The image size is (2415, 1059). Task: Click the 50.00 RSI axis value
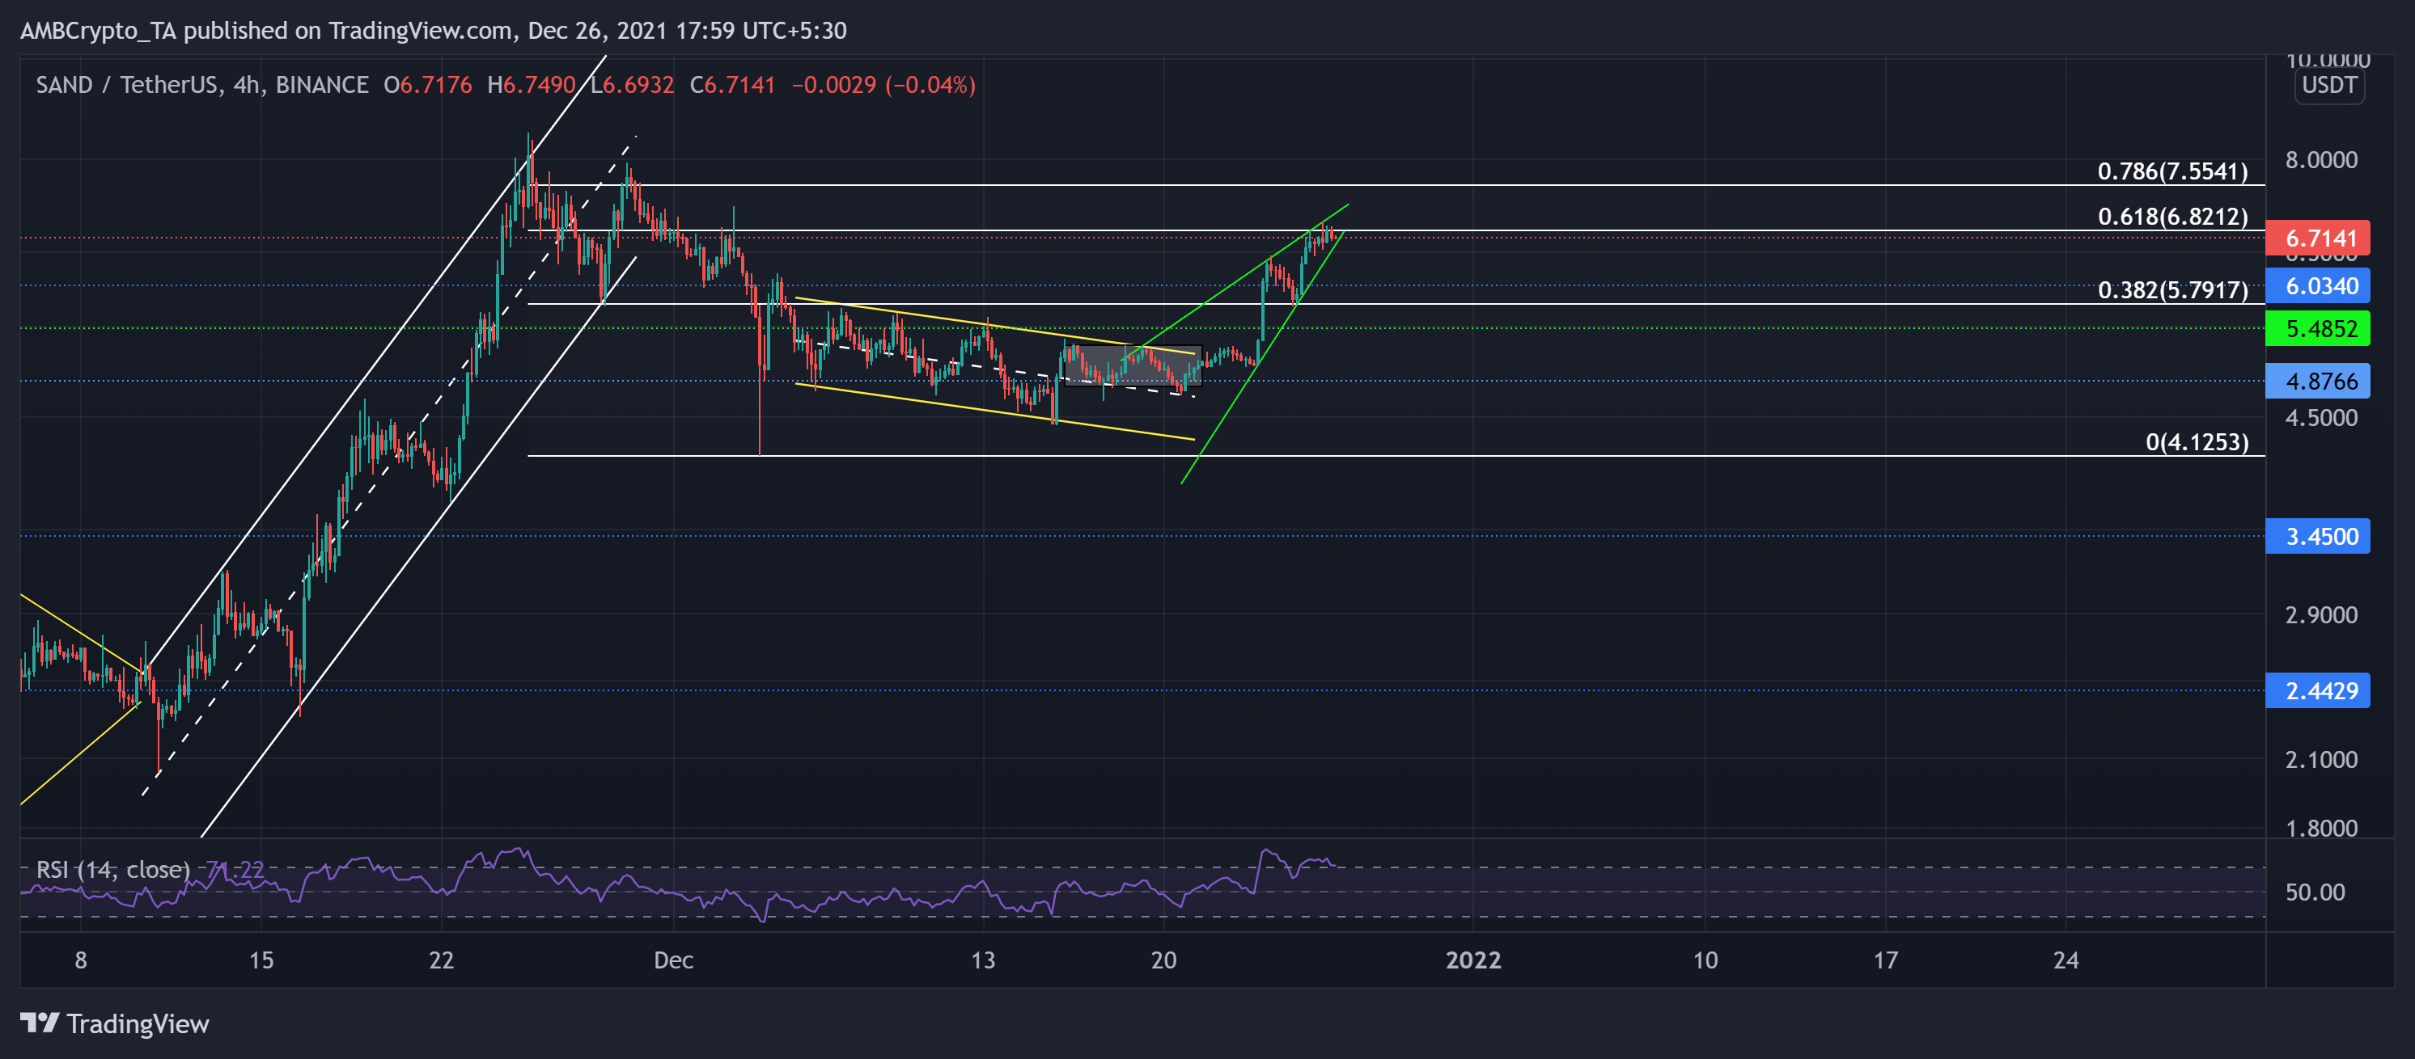click(2315, 892)
